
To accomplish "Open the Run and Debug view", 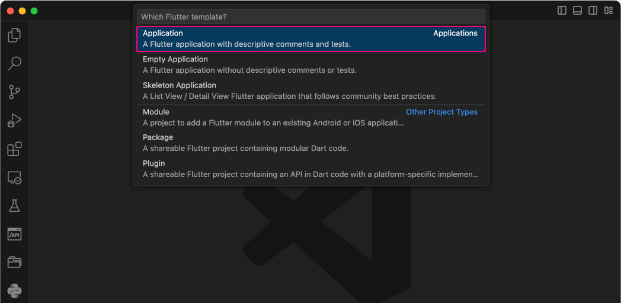I will click(x=14, y=121).
